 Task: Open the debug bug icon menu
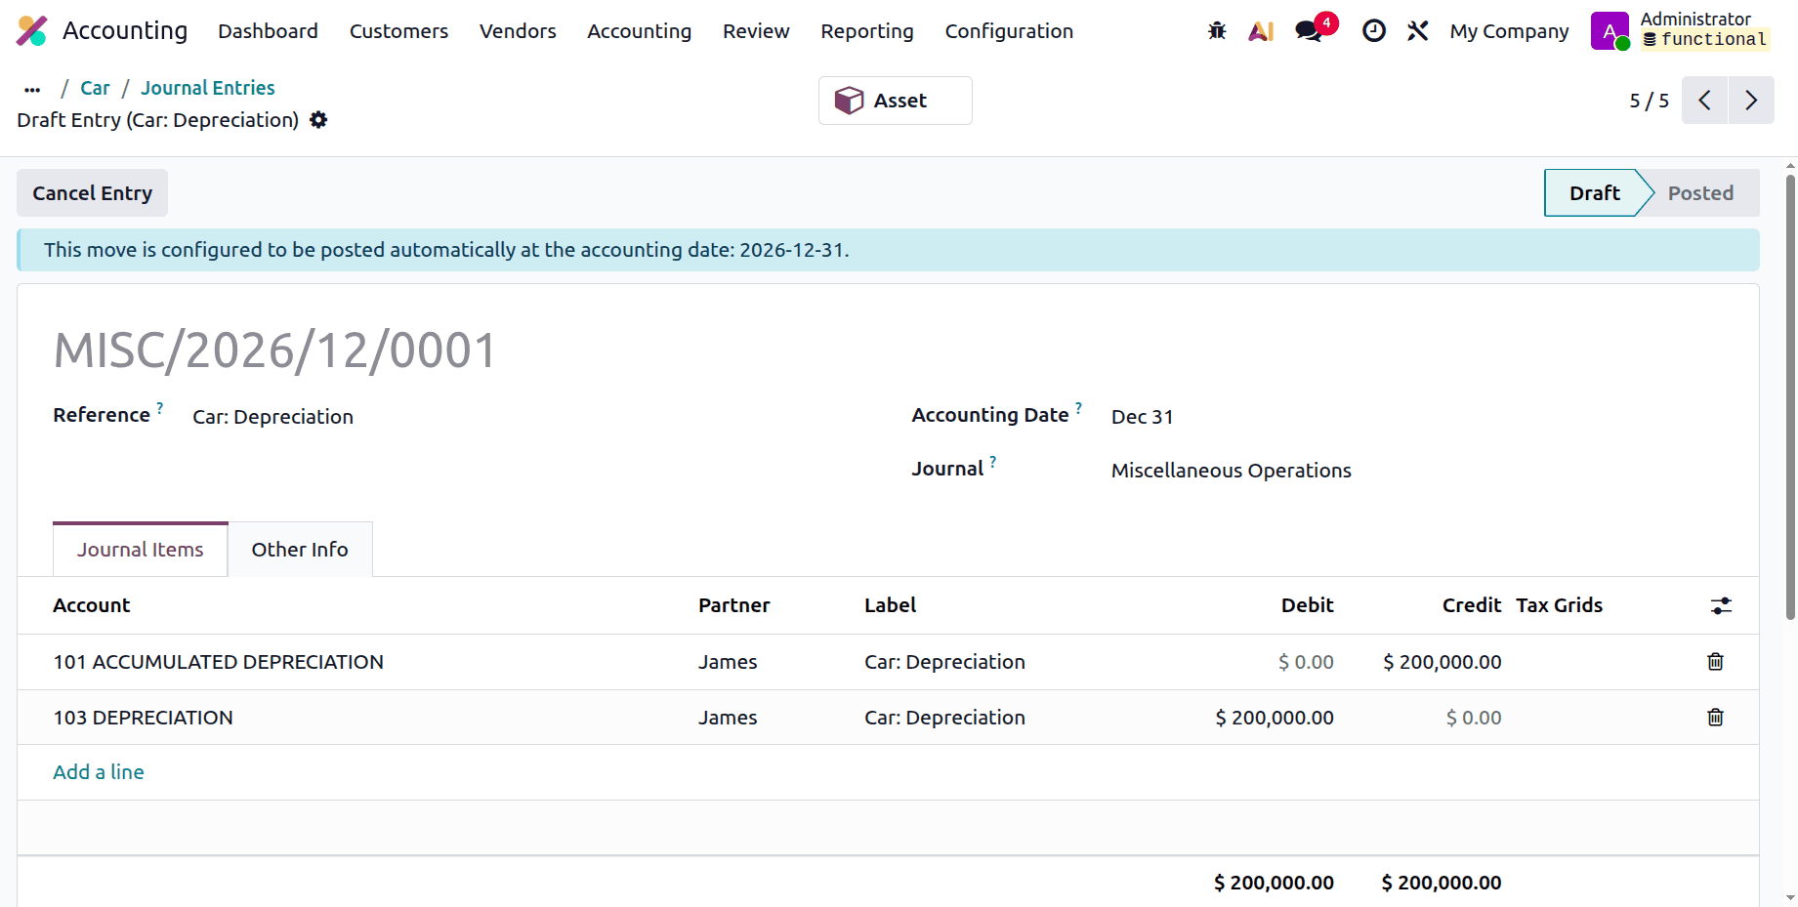coord(1217,31)
